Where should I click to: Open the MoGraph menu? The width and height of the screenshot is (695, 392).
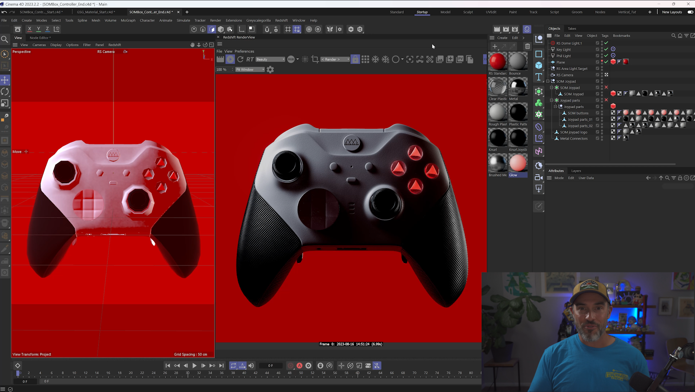click(x=128, y=20)
